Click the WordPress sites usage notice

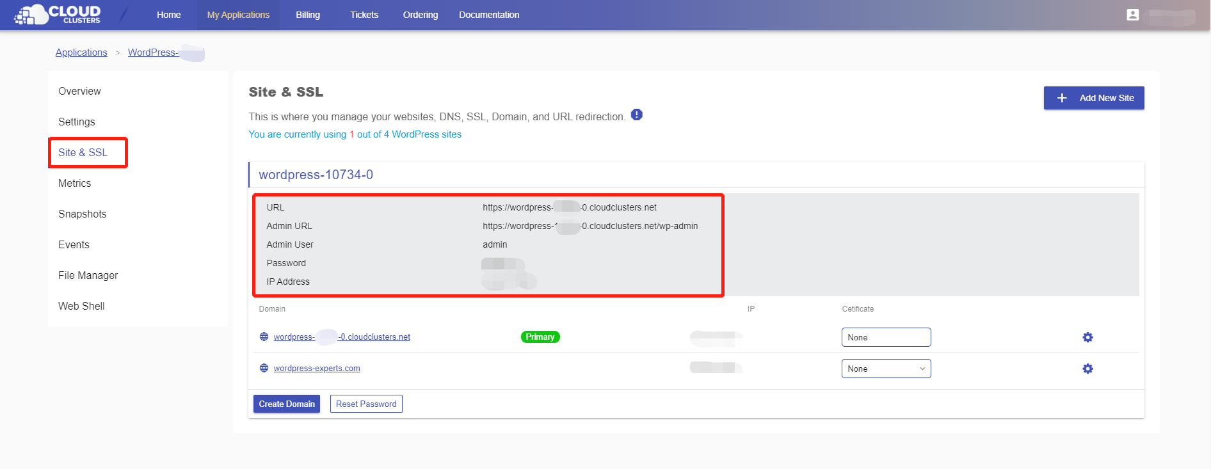coord(355,134)
